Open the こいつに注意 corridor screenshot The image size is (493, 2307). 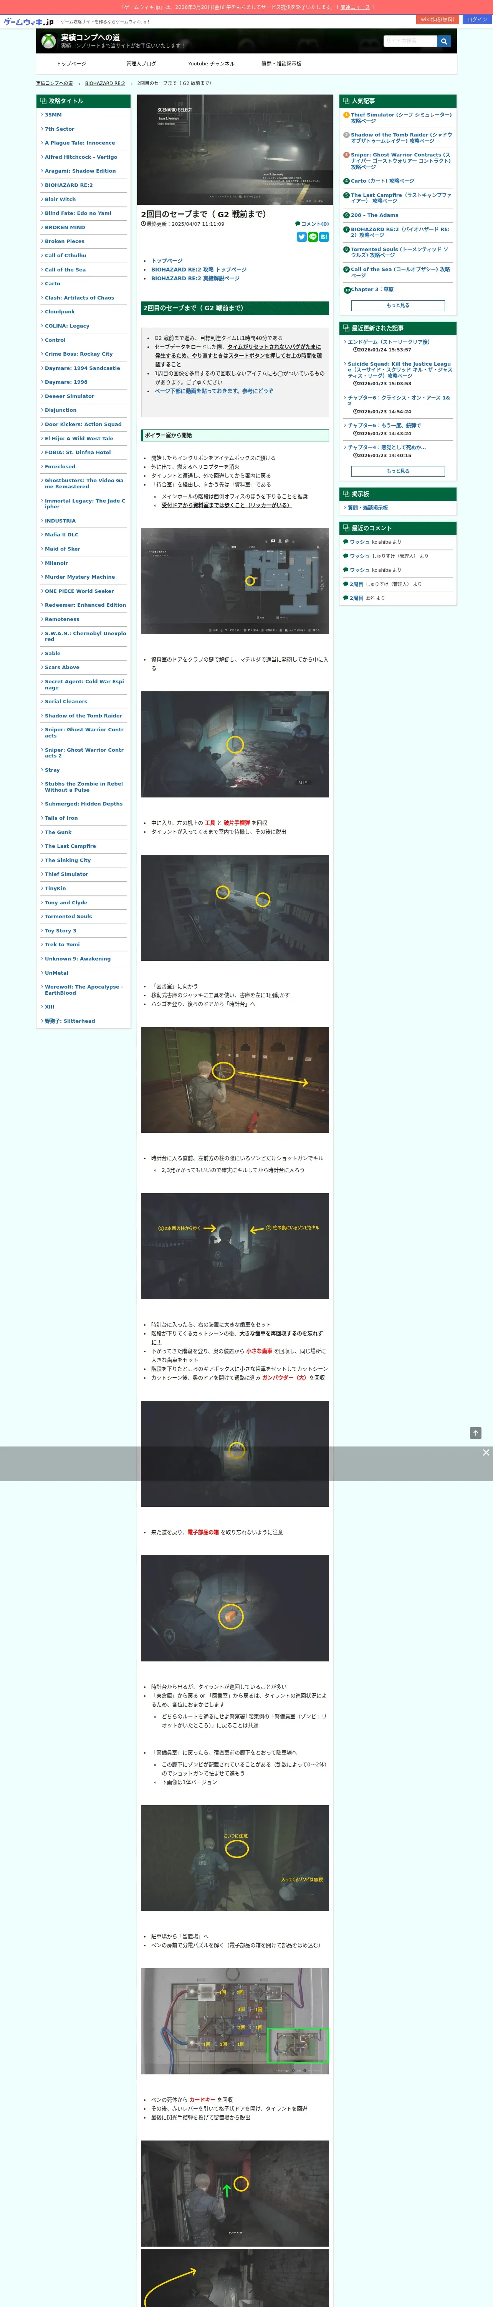(235, 1858)
